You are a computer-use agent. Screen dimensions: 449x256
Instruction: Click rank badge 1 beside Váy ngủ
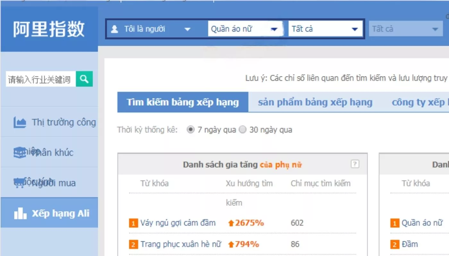point(133,223)
